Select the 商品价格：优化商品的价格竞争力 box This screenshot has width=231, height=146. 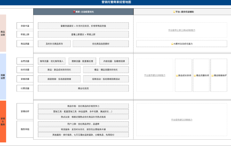[83, 106]
